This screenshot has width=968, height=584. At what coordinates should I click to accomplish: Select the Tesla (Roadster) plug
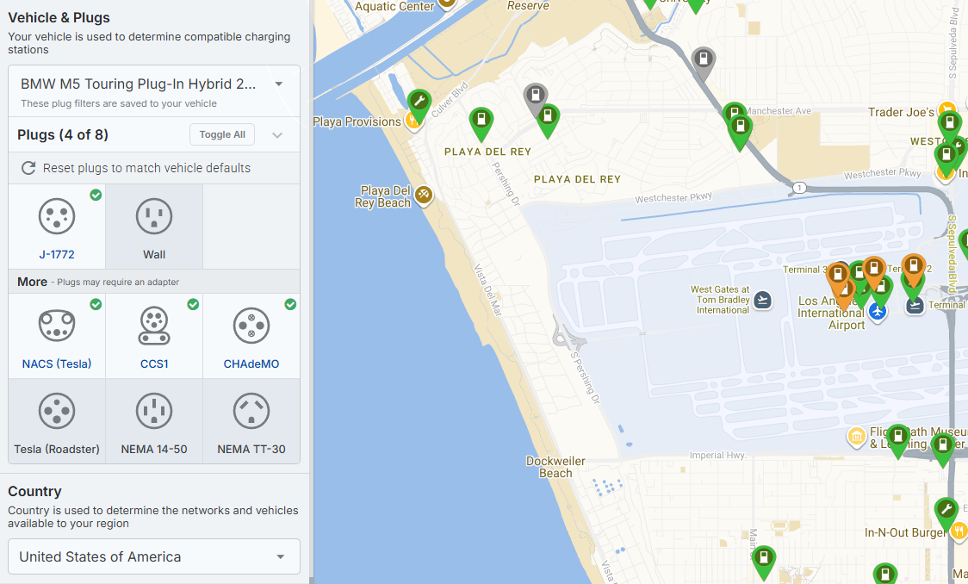pyautogui.click(x=57, y=422)
